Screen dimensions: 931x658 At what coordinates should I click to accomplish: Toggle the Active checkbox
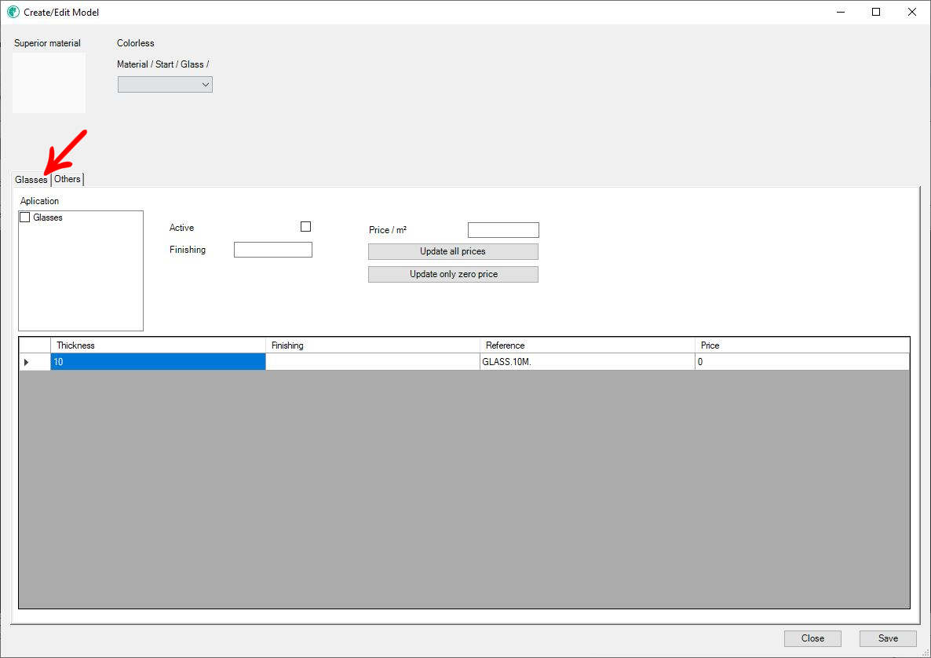pos(306,226)
